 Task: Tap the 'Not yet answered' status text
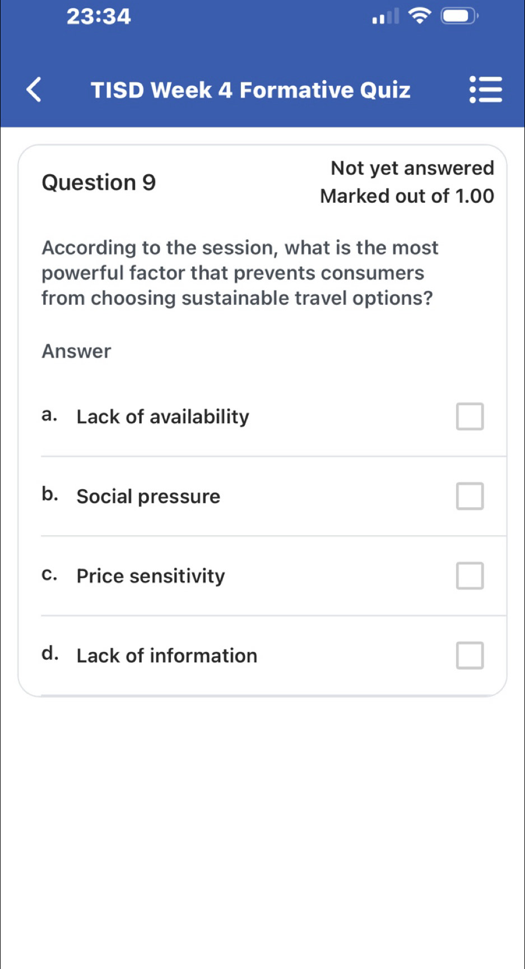(x=412, y=168)
